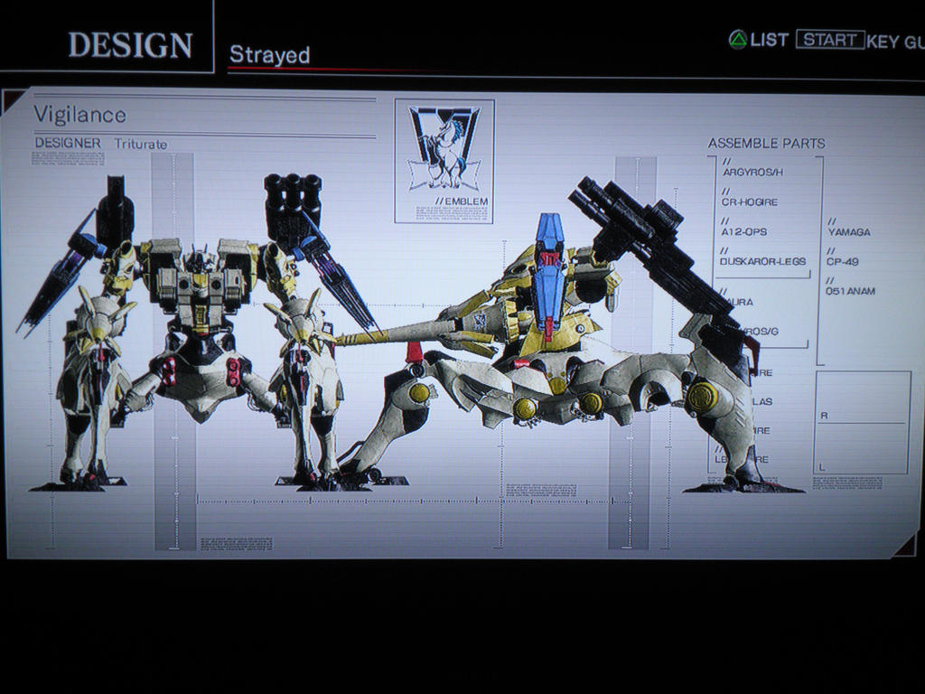Click the front-view mech render
Image resolution: width=925 pixels, height=694 pixels.
pos(198,333)
